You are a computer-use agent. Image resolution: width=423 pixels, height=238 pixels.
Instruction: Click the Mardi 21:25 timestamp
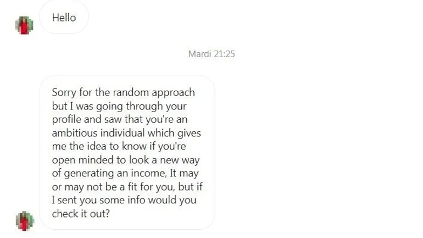pos(211,54)
